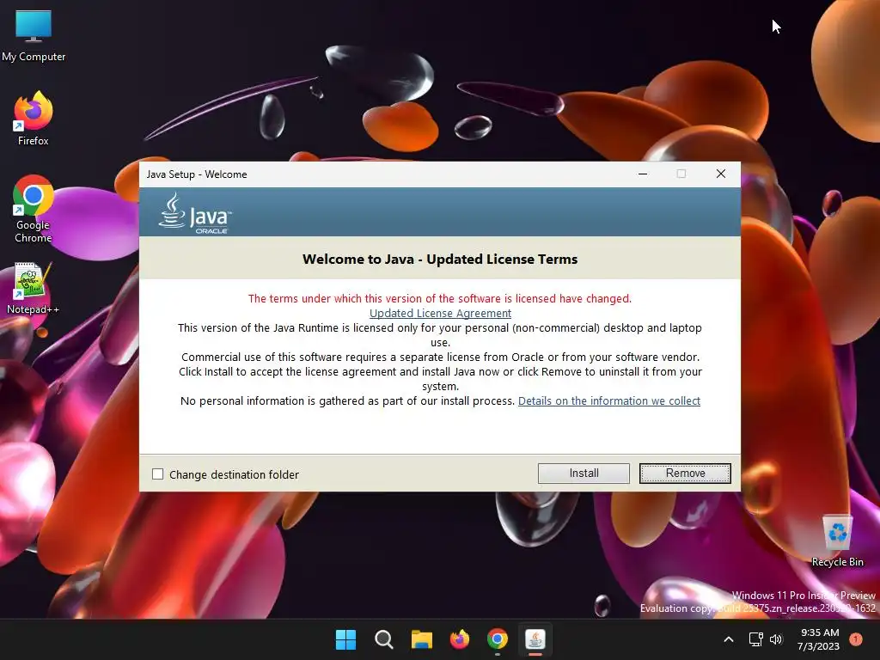The image size is (880, 660).
Task: Close the Java Setup window
Action: click(x=721, y=174)
